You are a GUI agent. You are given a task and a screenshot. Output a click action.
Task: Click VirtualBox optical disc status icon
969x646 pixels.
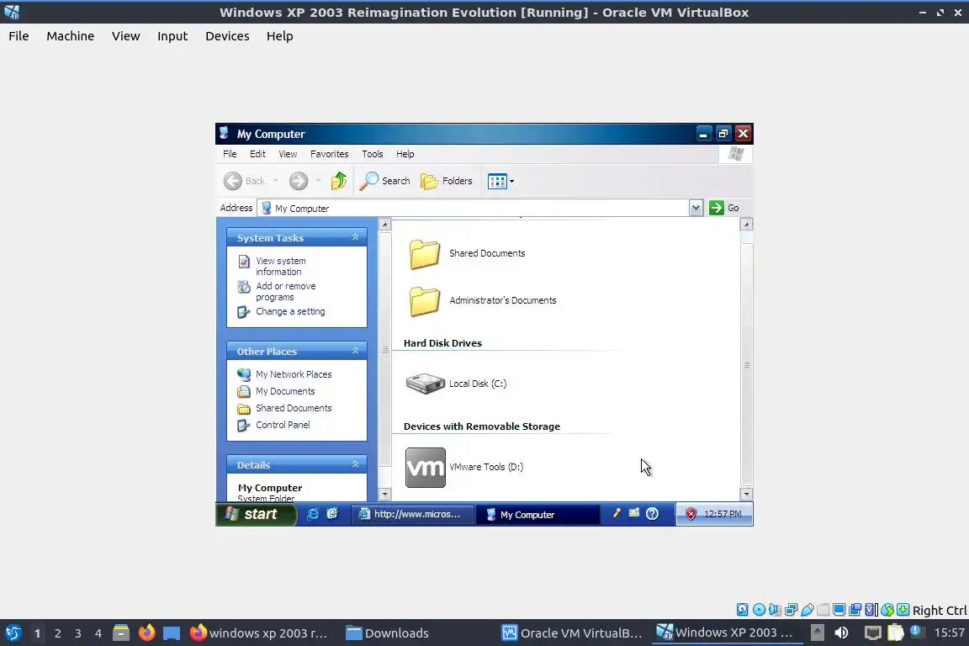point(759,610)
